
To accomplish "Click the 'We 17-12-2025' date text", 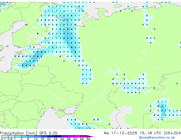I will click(x=120, y=133).
